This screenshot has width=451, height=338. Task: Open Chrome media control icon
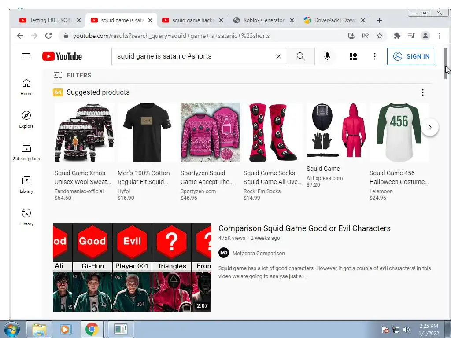pyautogui.click(x=411, y=36)
